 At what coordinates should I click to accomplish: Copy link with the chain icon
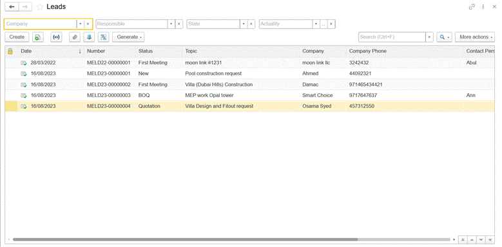472,6
